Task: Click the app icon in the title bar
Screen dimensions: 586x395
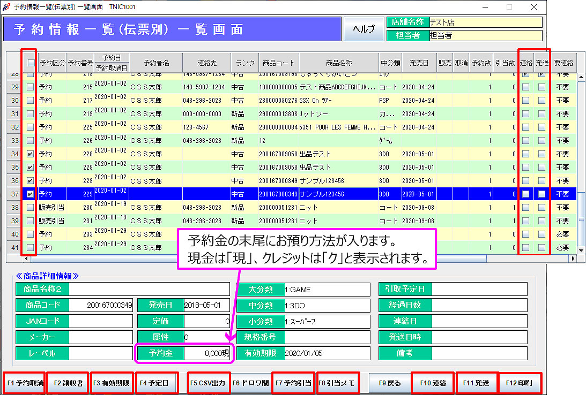Action: click(x=7, y=7)
